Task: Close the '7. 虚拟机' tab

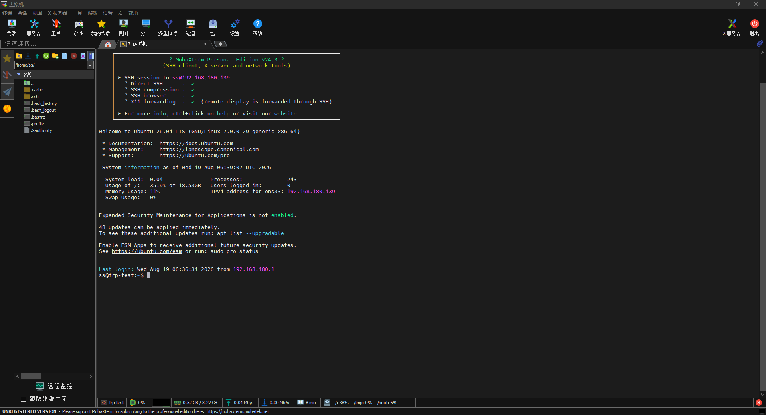Action: (x=205, y=44)
